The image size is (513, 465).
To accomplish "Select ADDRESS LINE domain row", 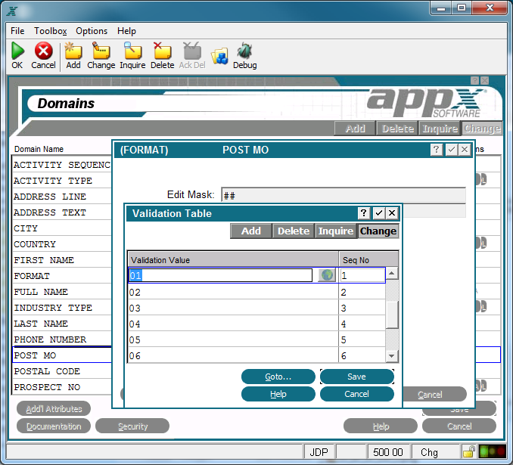I will click(x=62, y=196).
